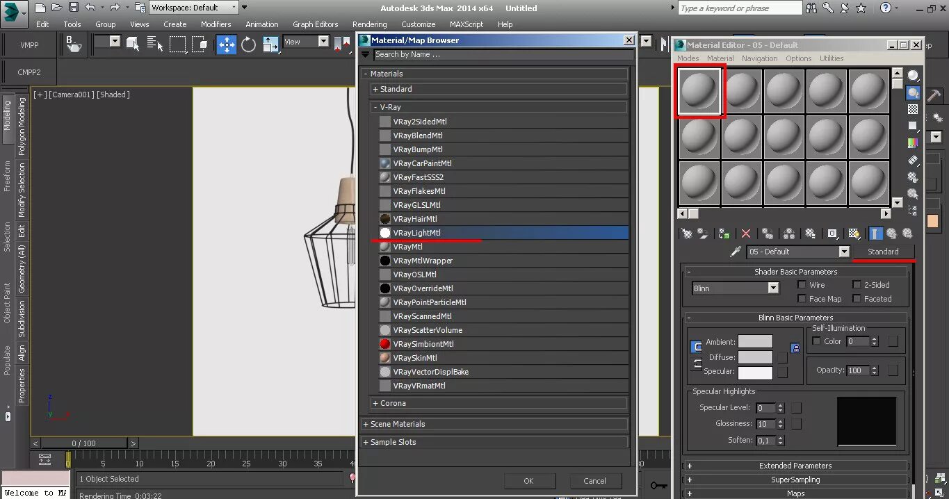The width and height of the screenshot is (949, 499).
Task: Enable the Face Map checkbox
Action: (802, 299)
